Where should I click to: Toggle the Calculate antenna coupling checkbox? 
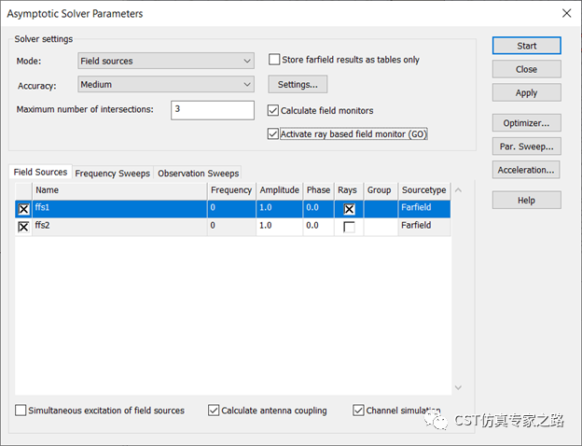click(215, 411)
